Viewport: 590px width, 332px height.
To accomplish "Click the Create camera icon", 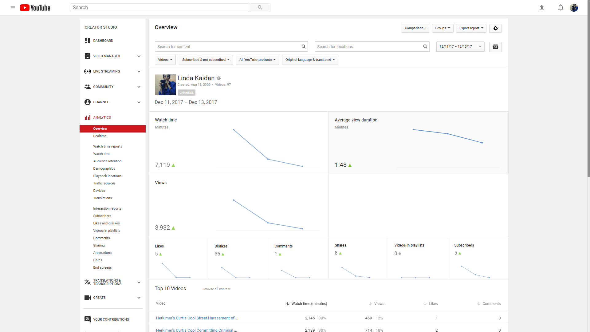I will coord(88,298).
